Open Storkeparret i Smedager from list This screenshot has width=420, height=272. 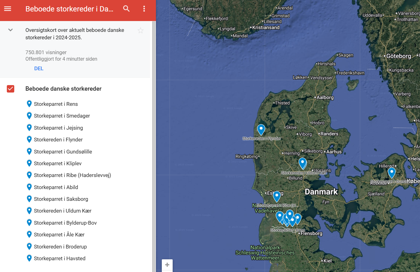tap(62, 116)
